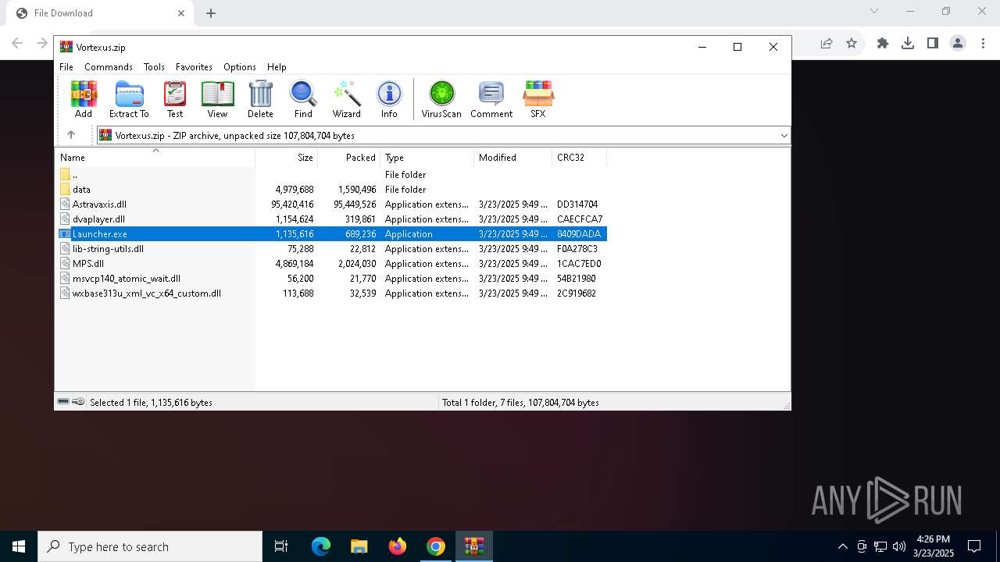Image resolution: width=1000 pixels, height=562 pixels.
Task: Launch the Wizard tool
Action: (x=347, y=99)
